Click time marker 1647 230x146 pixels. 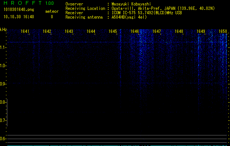(x=157, y=31)
